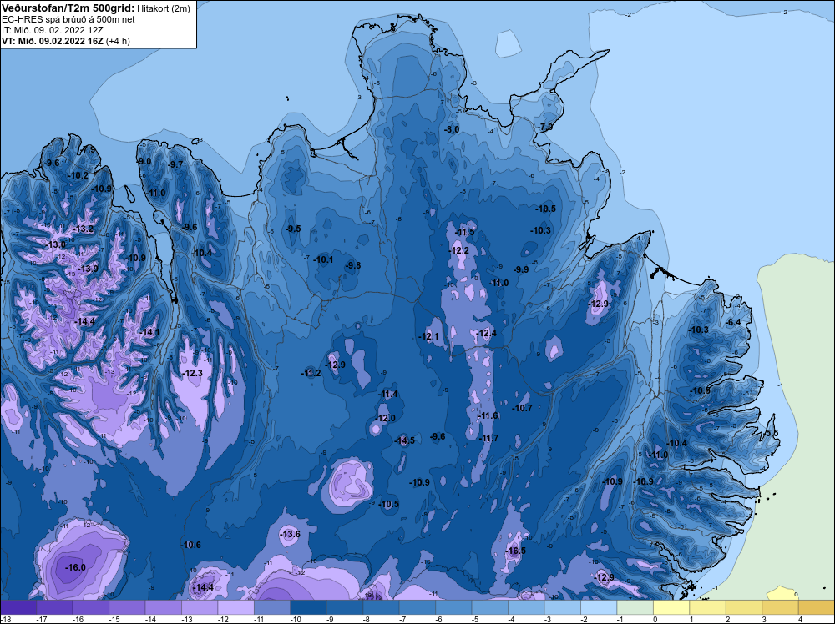This screenshot has height=624, width=835.
Task: Select the legend swatch labeled -10
Action: 308,607
